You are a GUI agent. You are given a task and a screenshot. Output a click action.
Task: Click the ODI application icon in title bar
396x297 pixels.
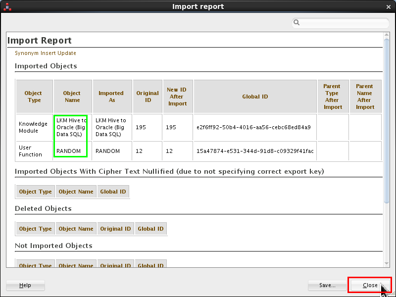(7, 6)
